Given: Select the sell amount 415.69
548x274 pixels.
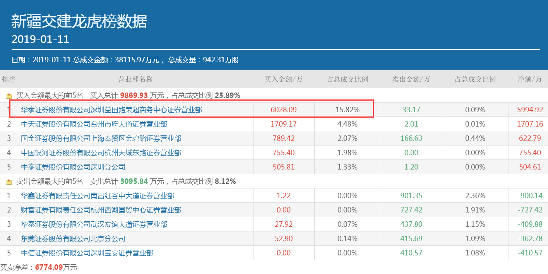Looking at the screenshot, I should tap(411, 239).
